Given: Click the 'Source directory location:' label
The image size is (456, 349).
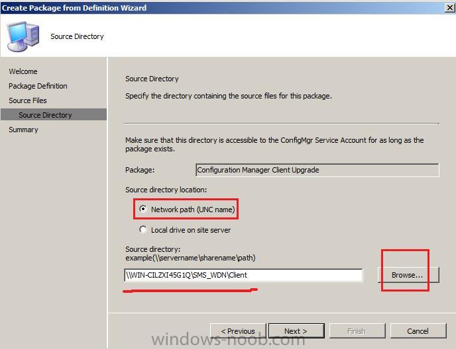Looking at the screenshot, I should coord(166,190).
